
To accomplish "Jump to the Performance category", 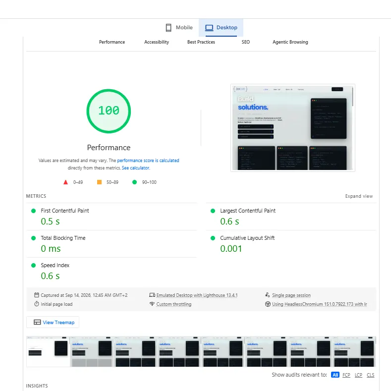I will (112, 42).
